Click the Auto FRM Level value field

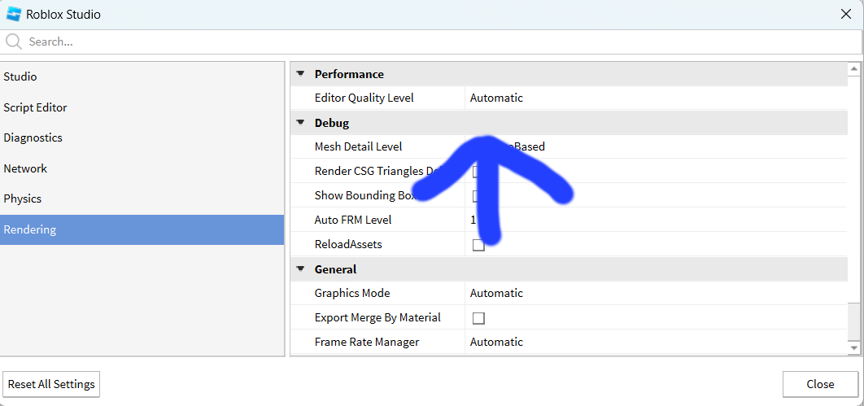pos(656,220)
